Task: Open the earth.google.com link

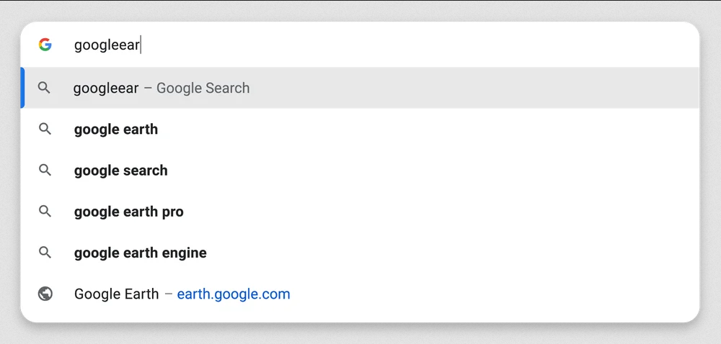Action: (234, 294)
